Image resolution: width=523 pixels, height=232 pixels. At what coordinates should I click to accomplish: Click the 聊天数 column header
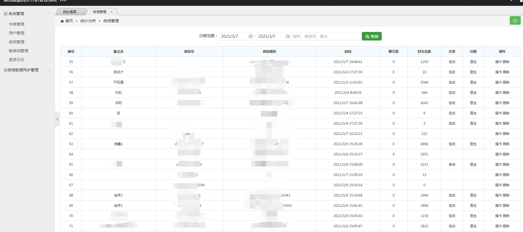point(393,51)
